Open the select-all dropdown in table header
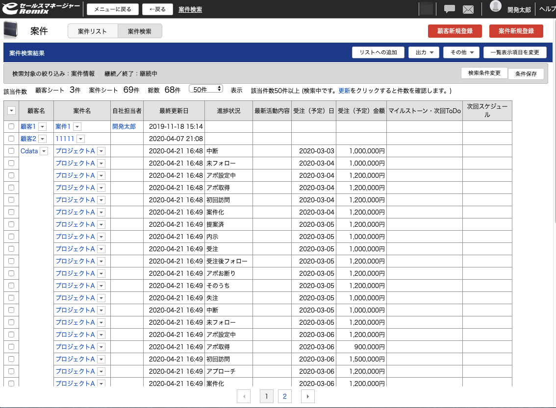 click(11, 111)
